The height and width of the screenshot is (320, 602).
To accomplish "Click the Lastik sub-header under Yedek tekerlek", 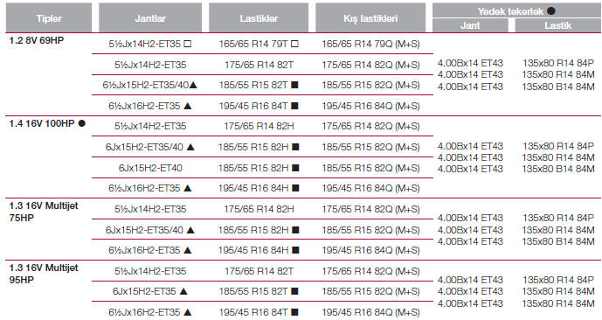I will click(557, 25).
